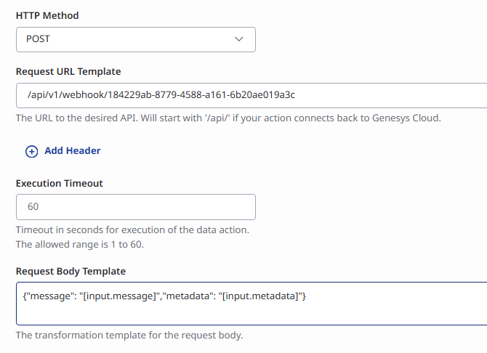The height and width of the screenshot is (353, 487).
Task: Click the Add Header link text
Action: coord(73,151)
